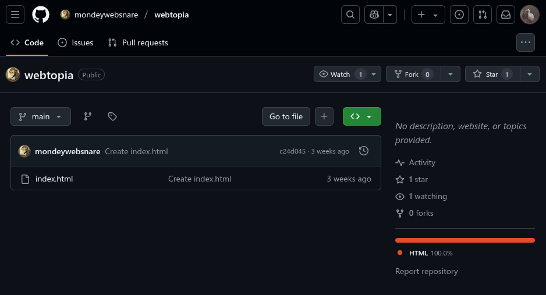This screenshot has width=546, height=295.
Task: Click the Go to file field
Action: click(286, 116)
